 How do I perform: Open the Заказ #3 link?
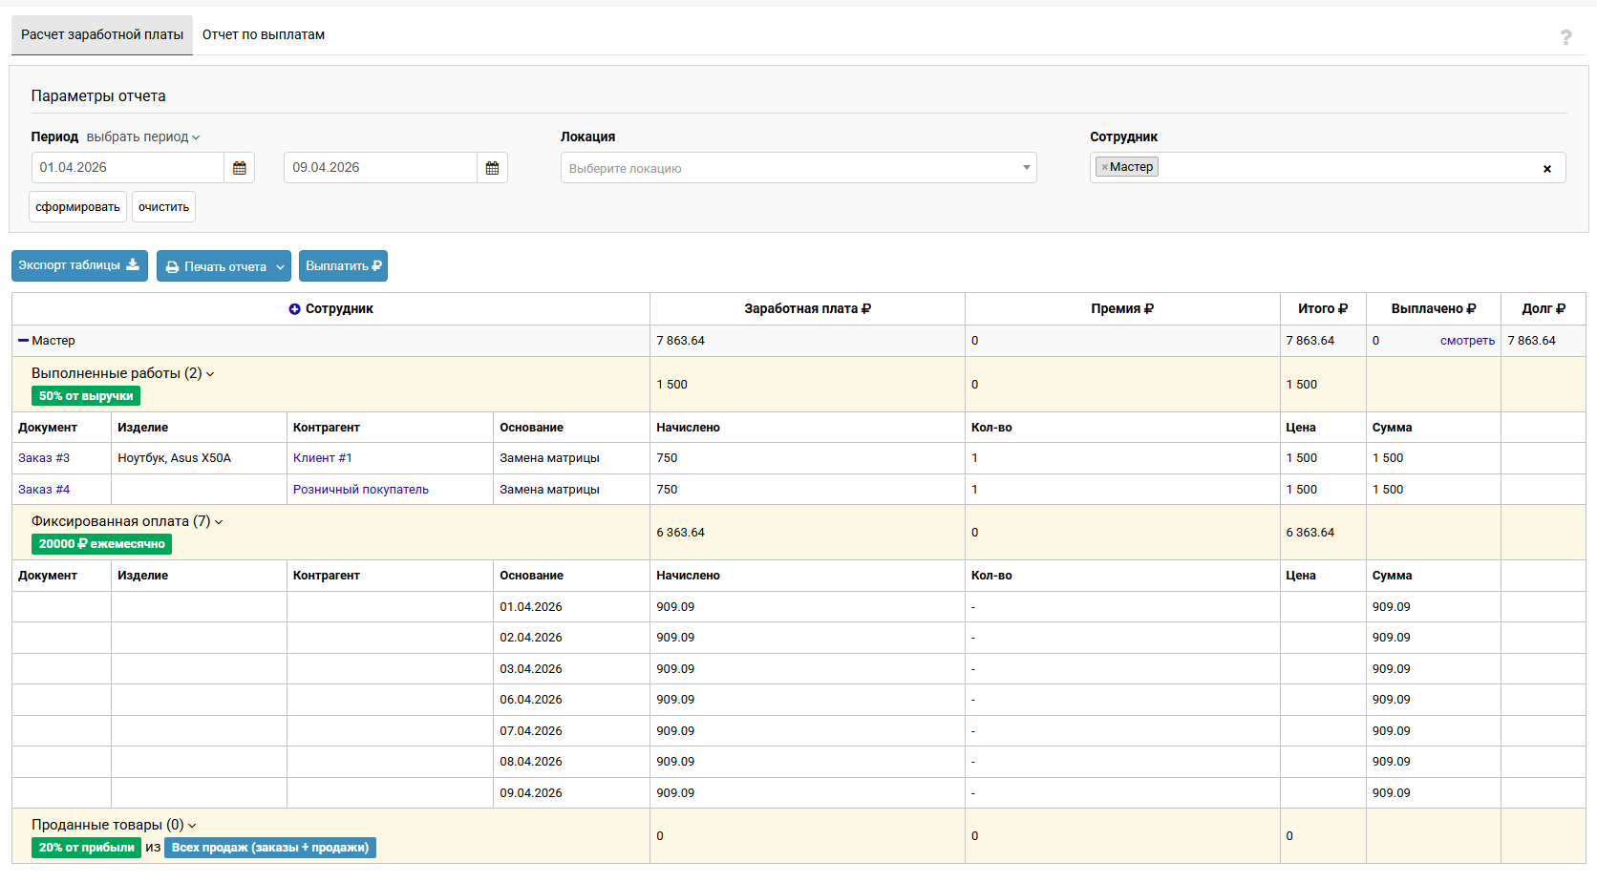(x=44, y=458)
